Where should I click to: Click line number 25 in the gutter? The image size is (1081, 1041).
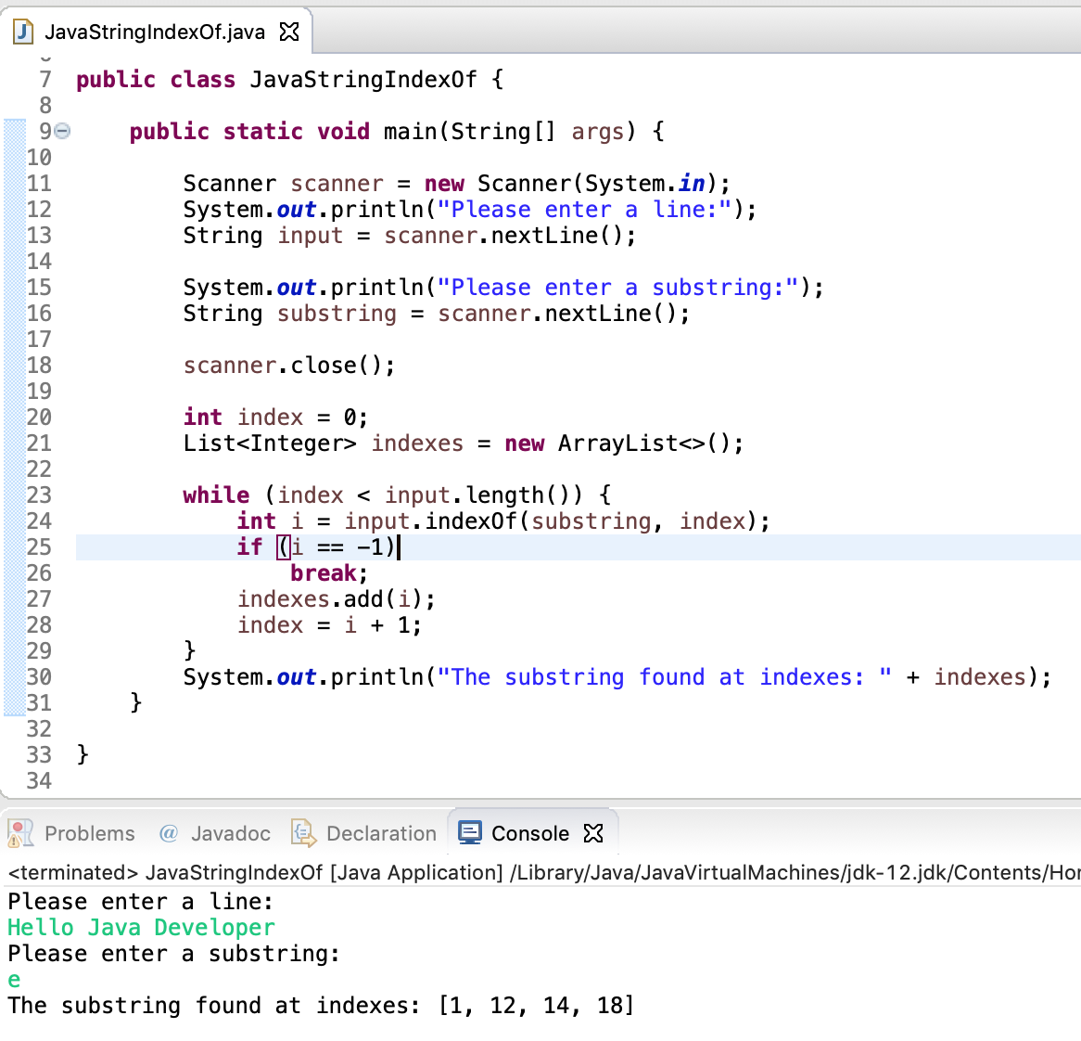(39, 546)
